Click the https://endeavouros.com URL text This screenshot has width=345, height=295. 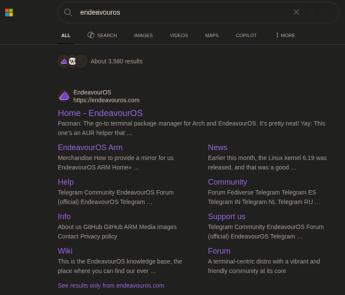tap(106, 100)
